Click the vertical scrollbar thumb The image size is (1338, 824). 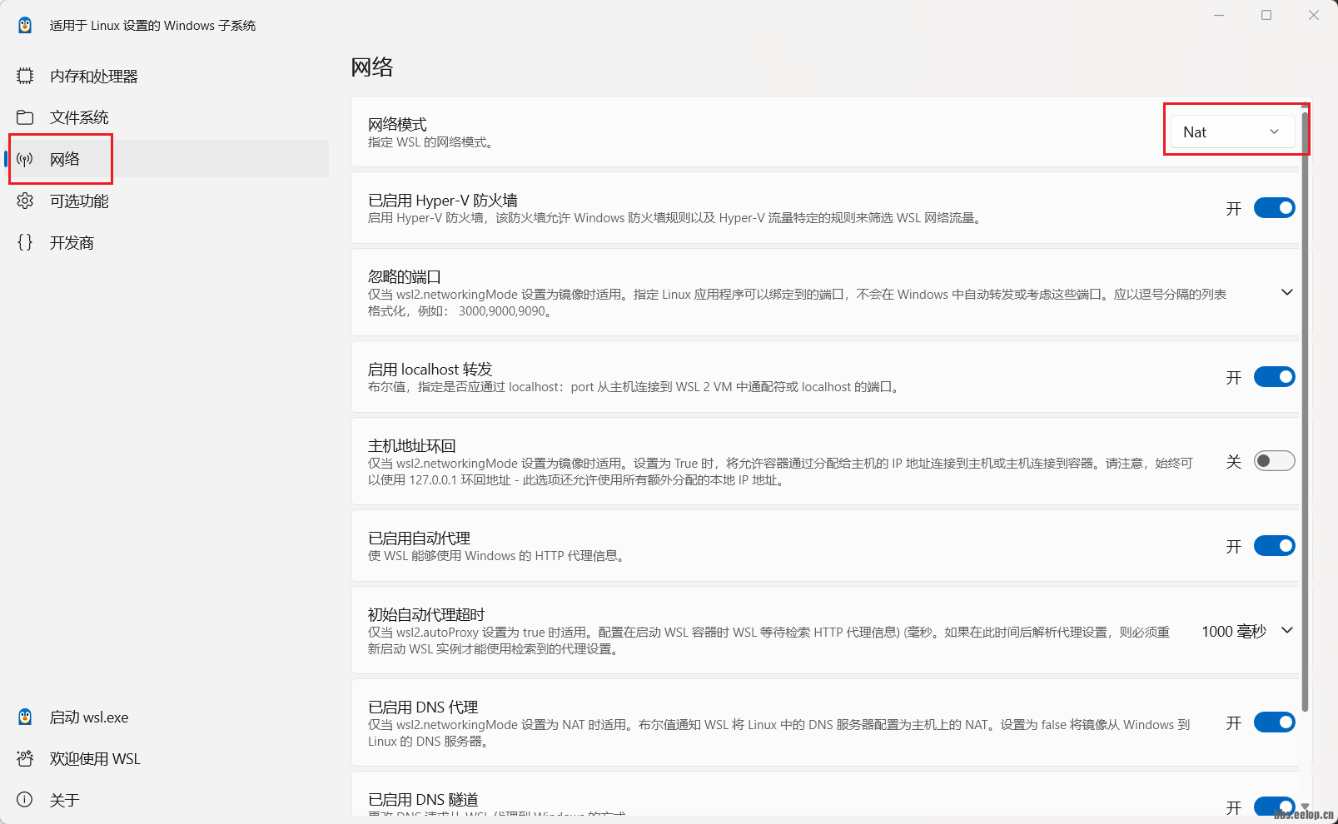tap(1305, 412)
